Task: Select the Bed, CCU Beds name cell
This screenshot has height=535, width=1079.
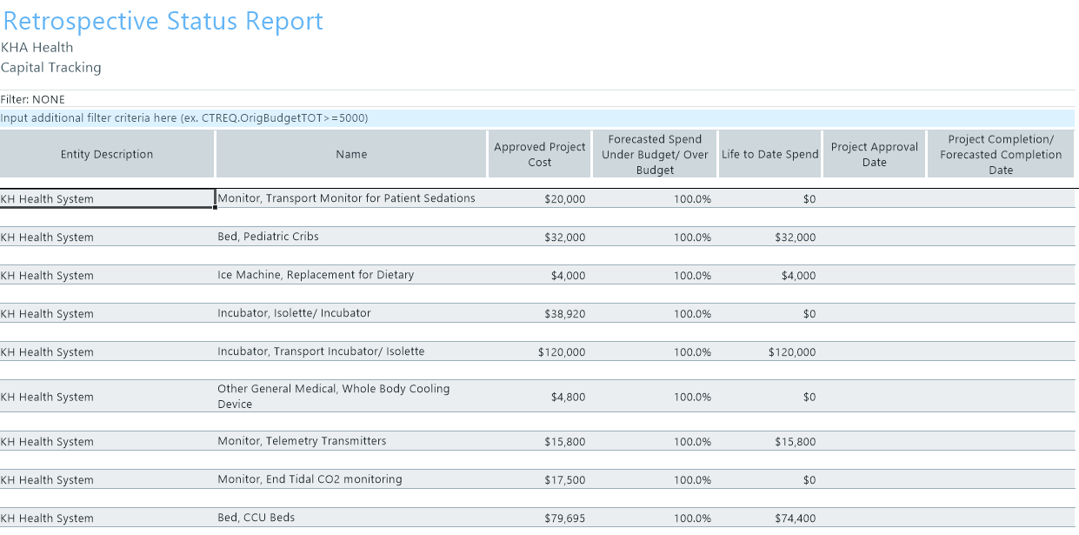Action: click(256, 518)
